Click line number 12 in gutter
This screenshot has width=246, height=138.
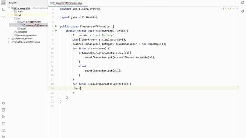point(52,57)
